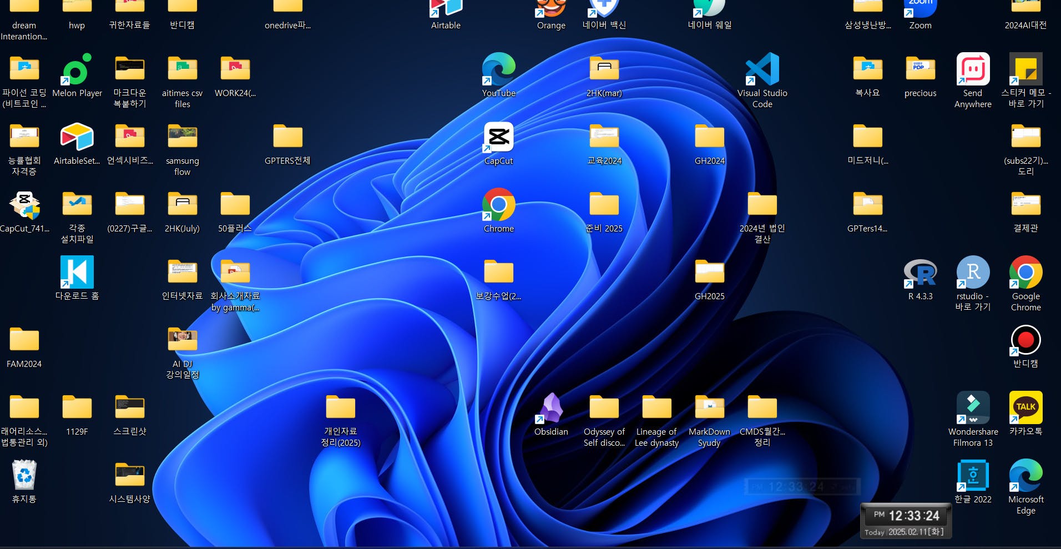Open the 능률협회 자격증 folder
Image resolution: width=1061 pixels, height=549 pixels.
tap(24, 137)
